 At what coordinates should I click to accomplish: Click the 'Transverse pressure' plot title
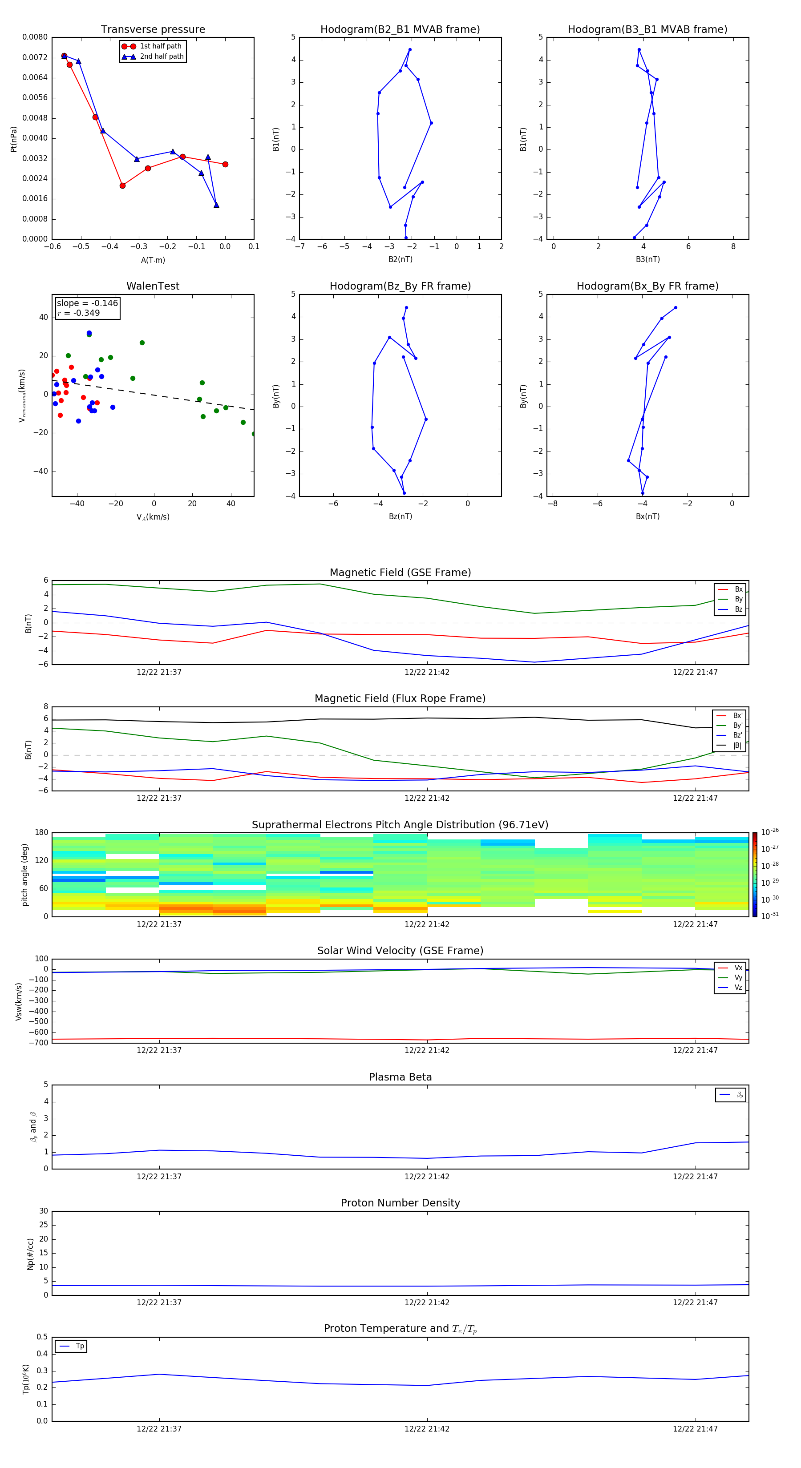[x=153, y=30]
